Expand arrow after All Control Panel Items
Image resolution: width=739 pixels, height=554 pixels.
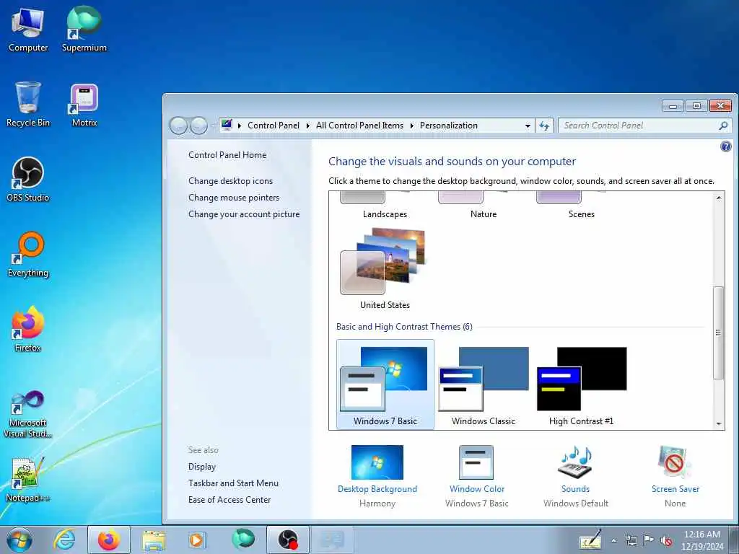click(412, 126)
